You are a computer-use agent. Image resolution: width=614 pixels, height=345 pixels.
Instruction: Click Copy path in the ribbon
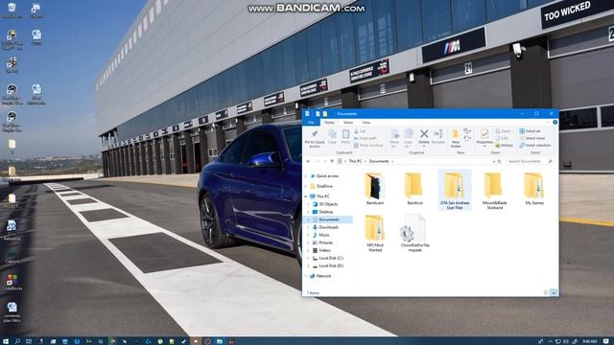click(365, 138)
